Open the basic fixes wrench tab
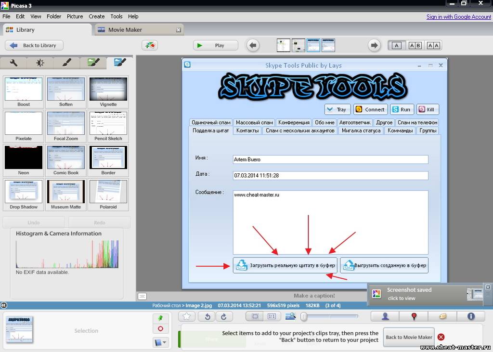This screenshot has width=493, height=352. (x=13, y=63)
